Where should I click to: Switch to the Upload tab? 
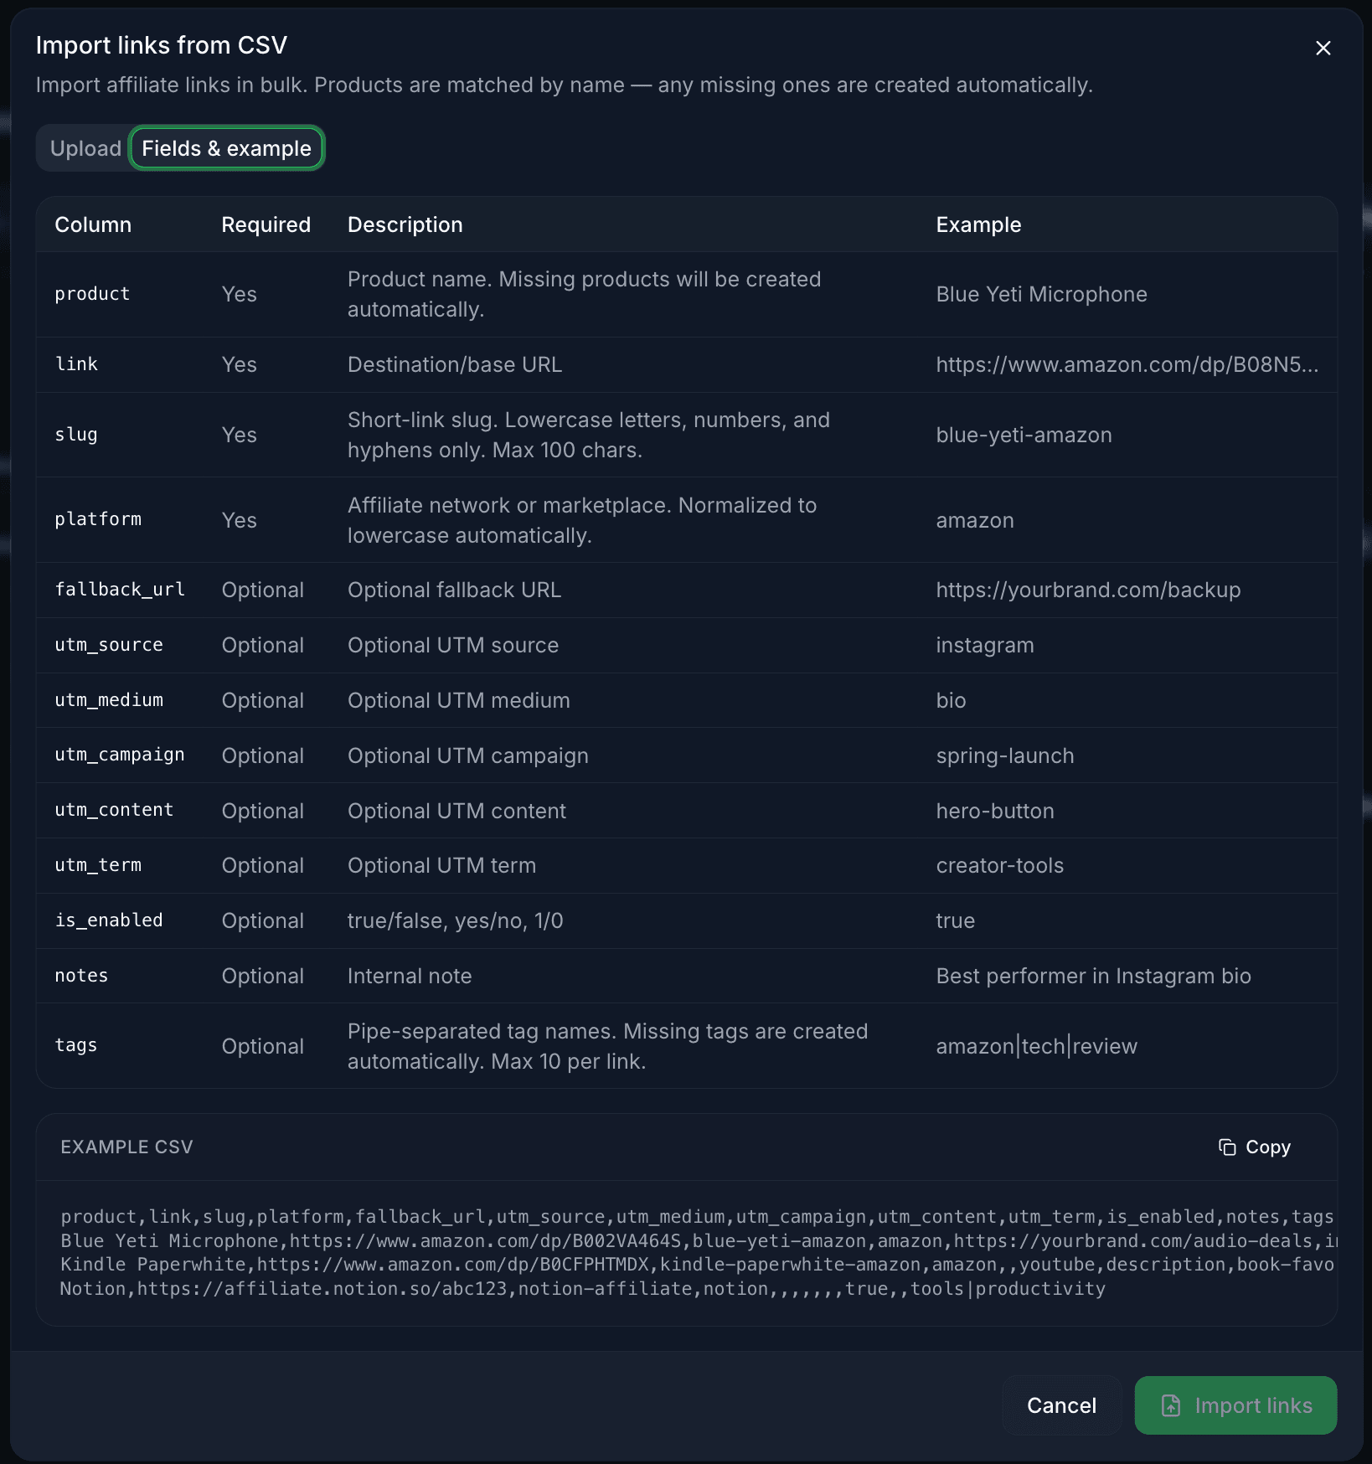tap(85, 147)
